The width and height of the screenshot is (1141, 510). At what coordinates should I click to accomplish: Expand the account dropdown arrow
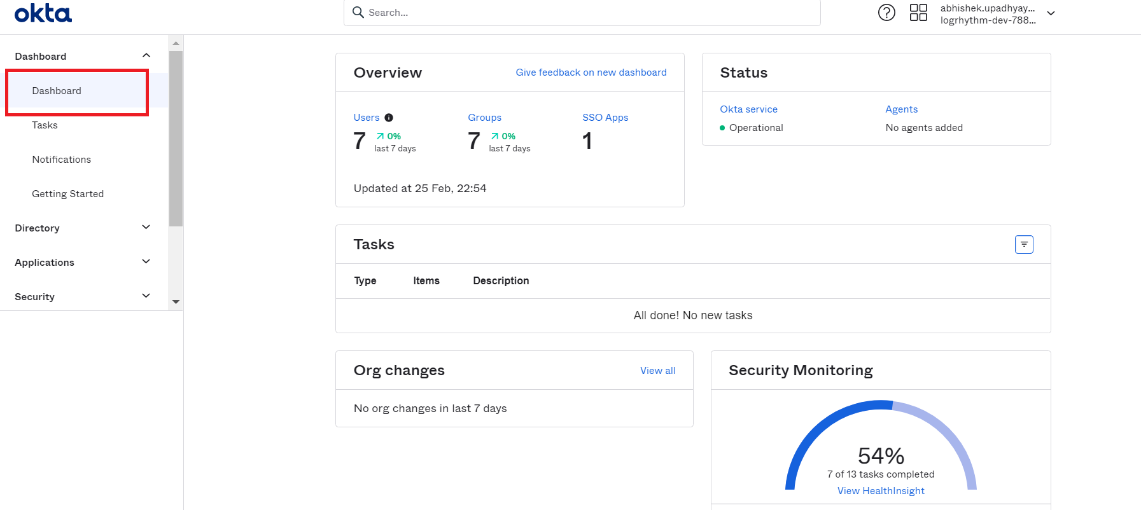pos(1051,13)
